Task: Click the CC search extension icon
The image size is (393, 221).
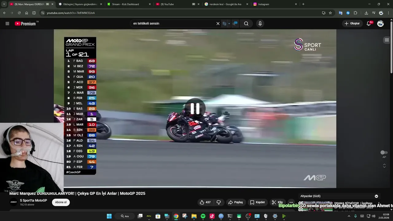Action: click(235, 23)
